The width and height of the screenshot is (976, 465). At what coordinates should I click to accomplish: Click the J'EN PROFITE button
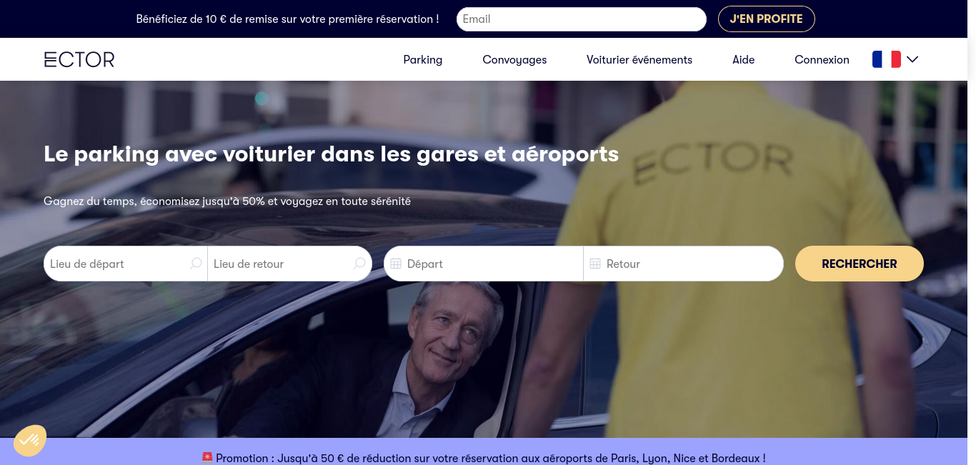tap(767, 19)
